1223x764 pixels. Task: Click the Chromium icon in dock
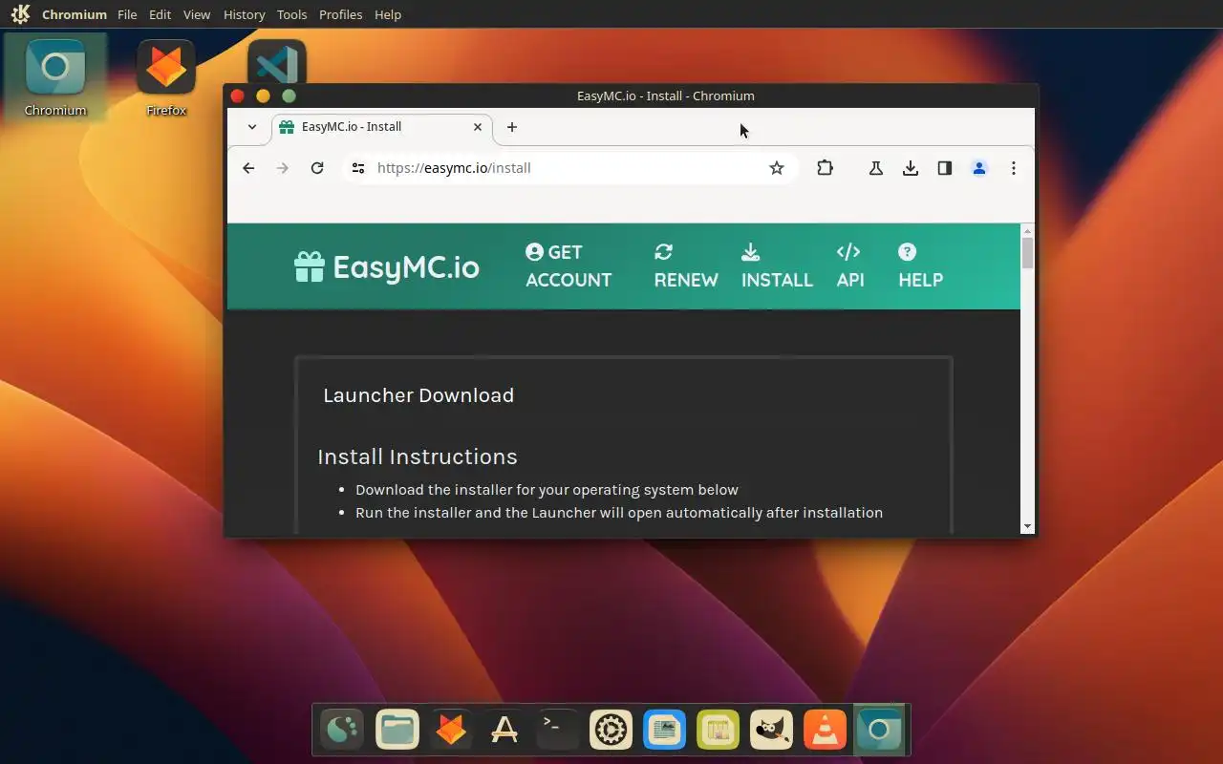879,731
